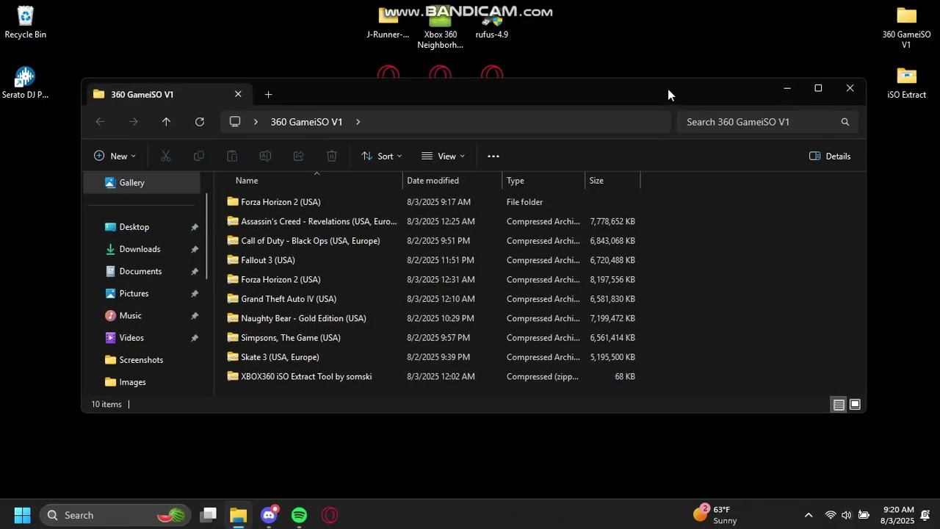
Task: Click the Paste clipboard icon
Action: click(x=232, y=156)
